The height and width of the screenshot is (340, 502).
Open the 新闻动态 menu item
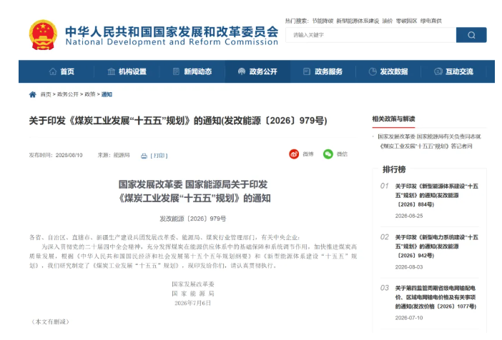(x=198, y=71)
